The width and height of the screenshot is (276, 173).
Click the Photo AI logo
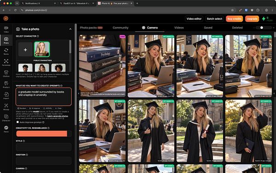[6, 18]
